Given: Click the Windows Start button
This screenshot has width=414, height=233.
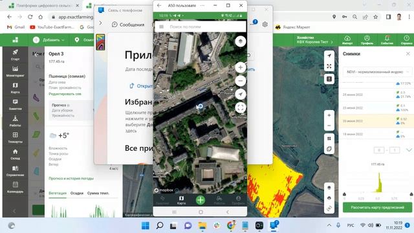Looking at the screenshot, I should point(145,225).
